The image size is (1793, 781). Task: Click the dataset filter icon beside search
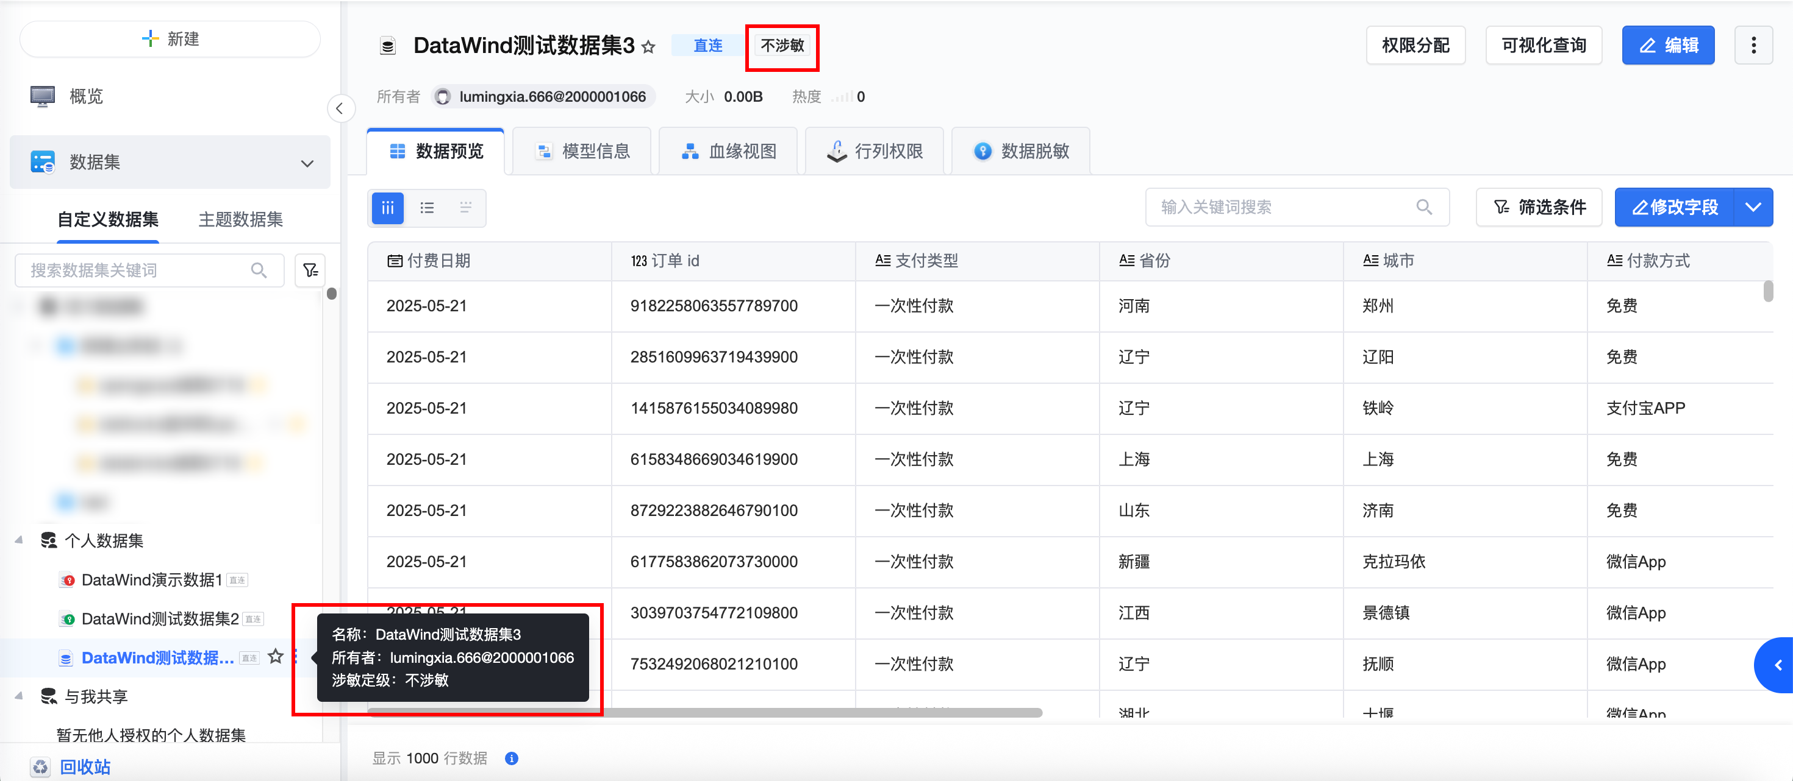coord(310,270)
